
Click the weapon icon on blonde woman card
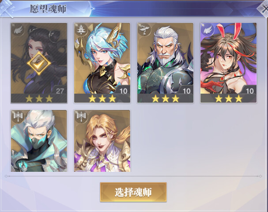coord(81,117)
